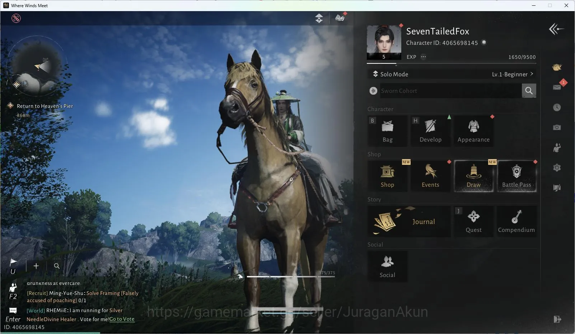The height and width of the screenshot is (334, 575).
Task: Open the Draw gacha menu
Action: click(x=473, y=176)
